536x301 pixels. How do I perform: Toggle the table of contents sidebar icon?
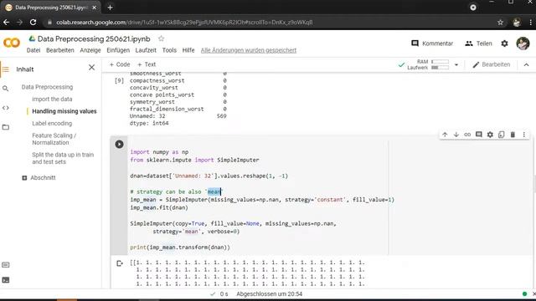(6, 69)
